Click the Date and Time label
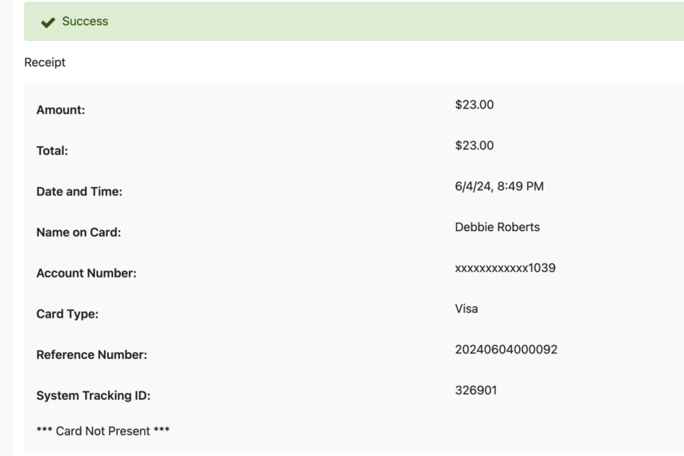The height and width of the screenshot is (456, 684). (x=79, y=192)
